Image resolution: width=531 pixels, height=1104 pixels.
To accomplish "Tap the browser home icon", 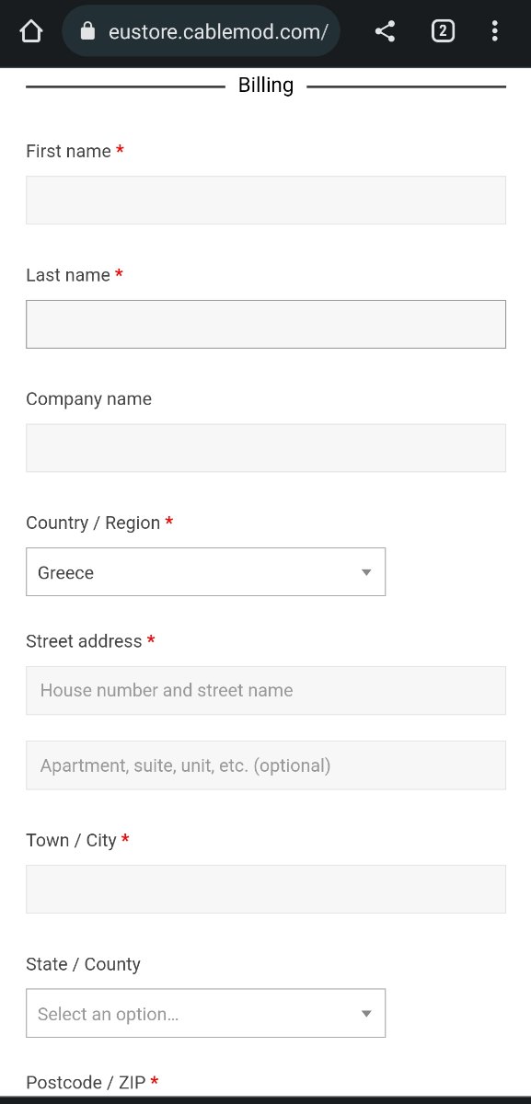I will [30, 31].
